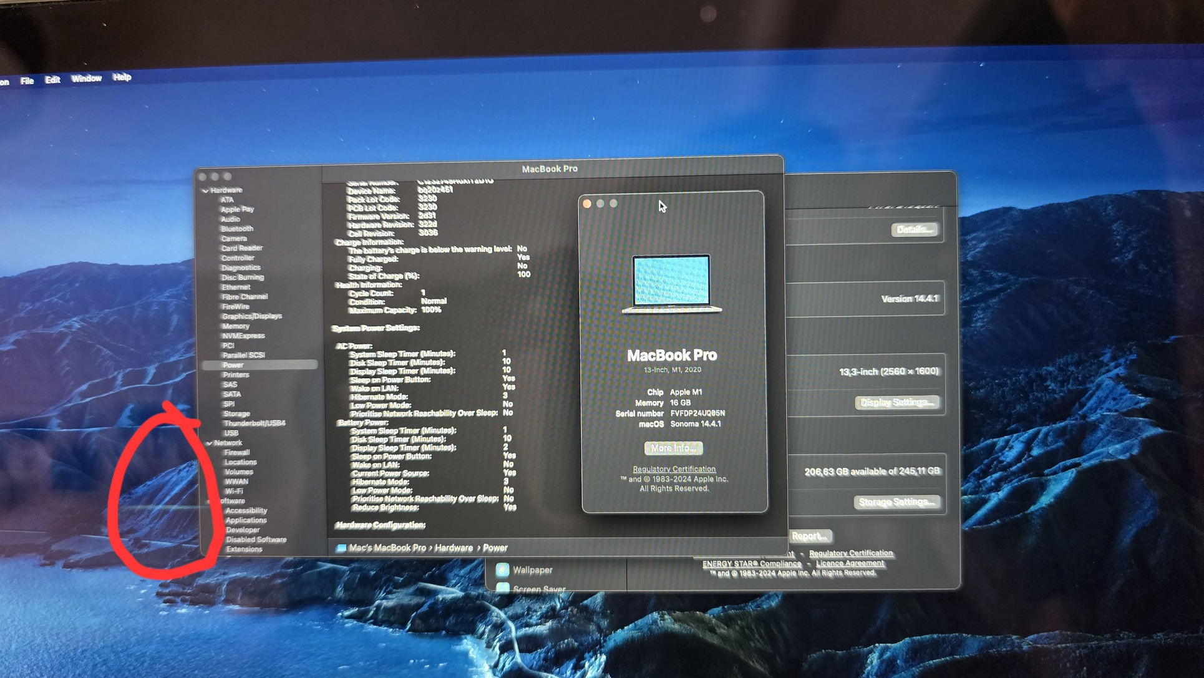Click the Display Settings button
1204x678 pixels.
(x=896, y=402)
